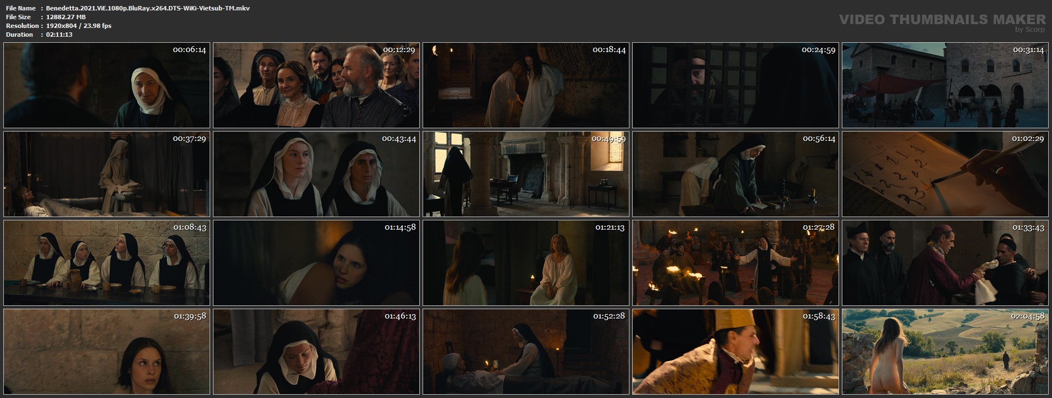Image resolution: width=1052 pixels, height=398 pixels.
Task: Select the thumbnail timestamped 01:39:58
Action: click(x=106, y=351)
